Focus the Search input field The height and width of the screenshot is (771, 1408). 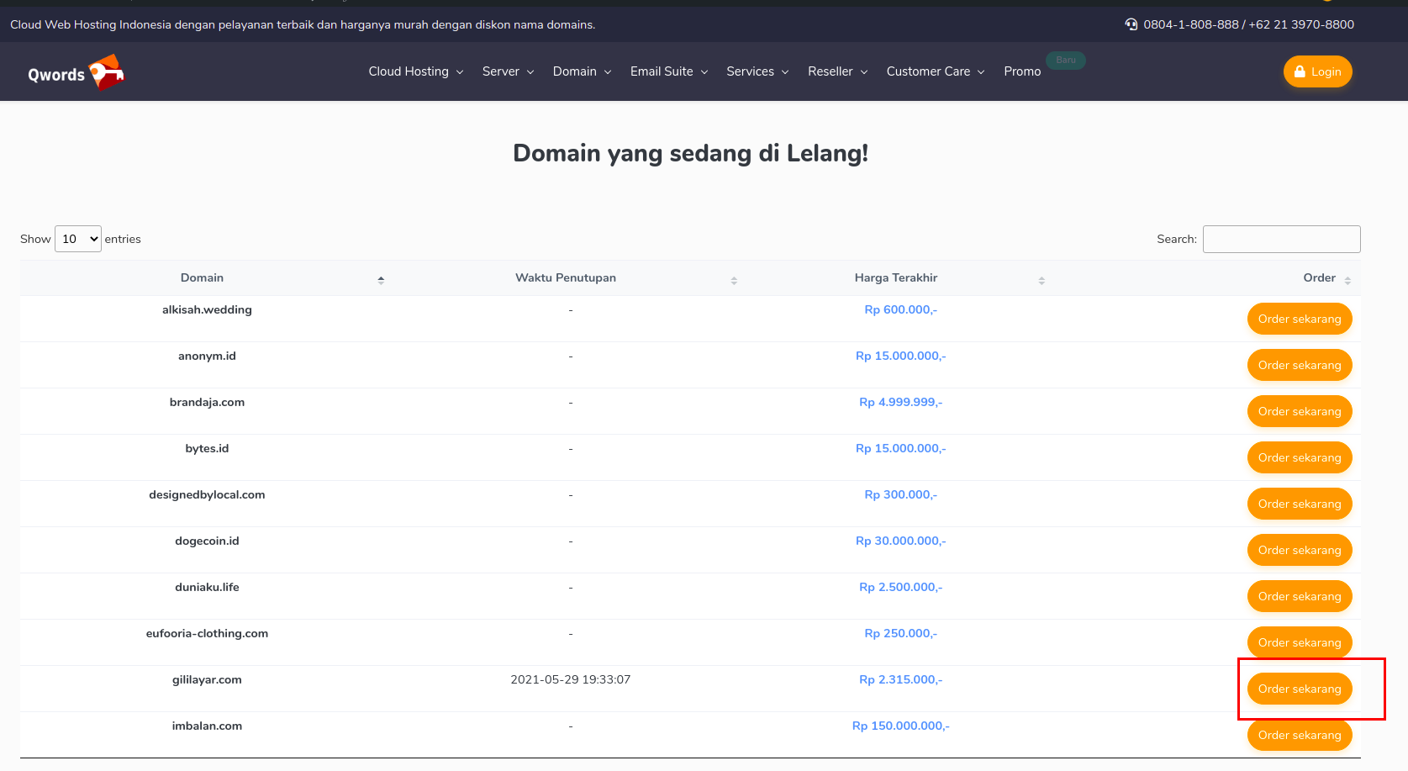[1281, 239]
